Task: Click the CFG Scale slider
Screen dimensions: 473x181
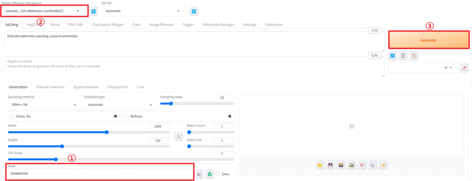Action: pyautogui.click(x=121, y=159)
